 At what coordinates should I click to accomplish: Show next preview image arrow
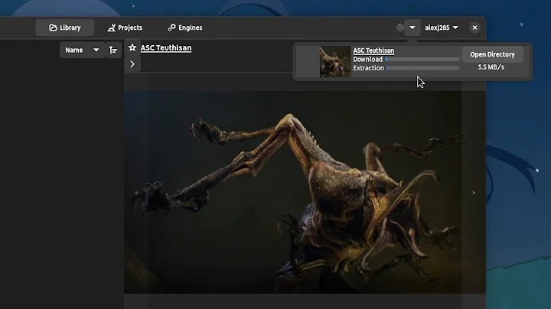tap(474, 193)
